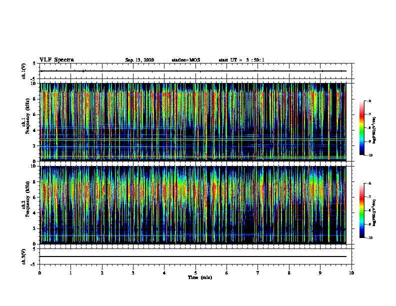Click the ch.1 spectrogram color scale bar
The width and height of the screenshot is (396, 306).
point(362,128)
